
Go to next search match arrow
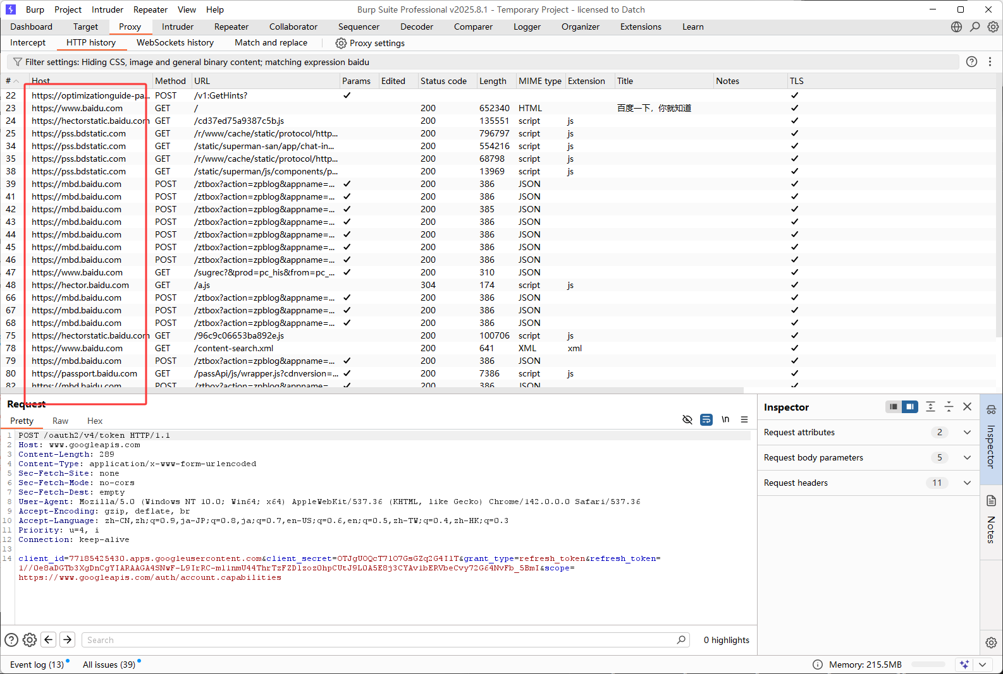pos(67,639)
